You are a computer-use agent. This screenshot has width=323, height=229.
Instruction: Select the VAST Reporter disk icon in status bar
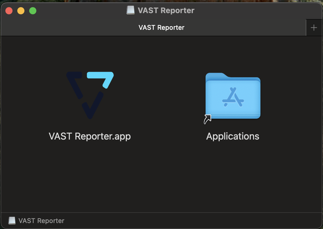tap(12, 221)
